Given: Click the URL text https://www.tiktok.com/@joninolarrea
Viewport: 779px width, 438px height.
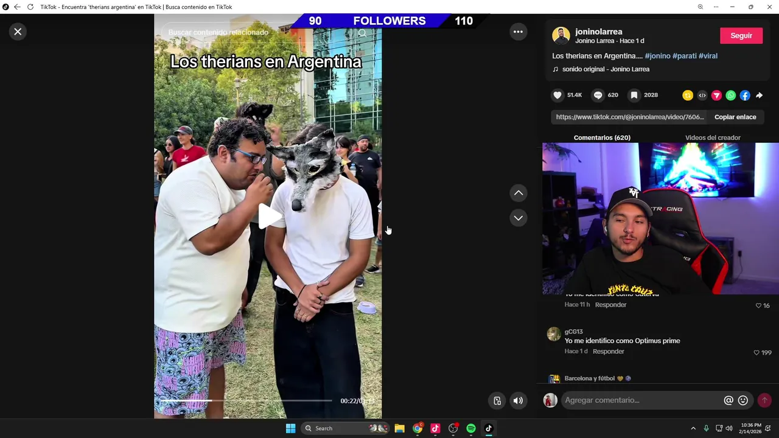Looking at the screenshot, I should (x=630, y=117).
